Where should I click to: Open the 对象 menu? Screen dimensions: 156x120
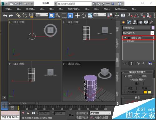[x=8, y=9]
